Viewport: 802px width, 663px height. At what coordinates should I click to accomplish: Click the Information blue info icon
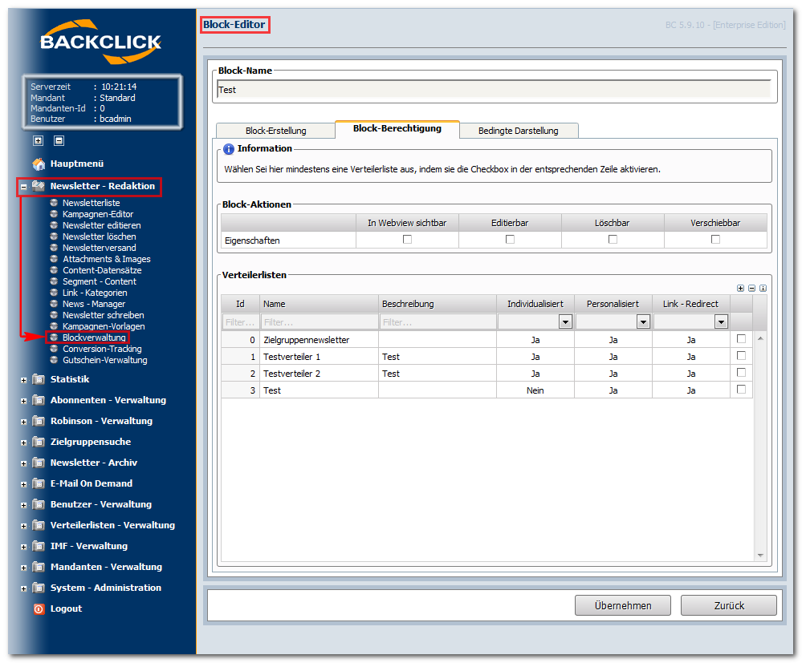(229, 149)
